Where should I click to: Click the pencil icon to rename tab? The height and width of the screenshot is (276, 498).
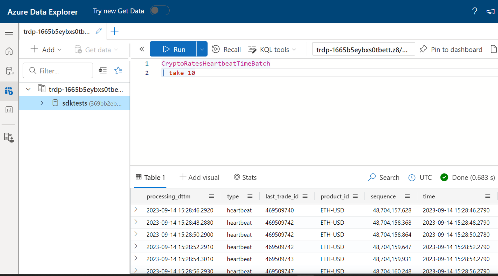tap(99, 31)
